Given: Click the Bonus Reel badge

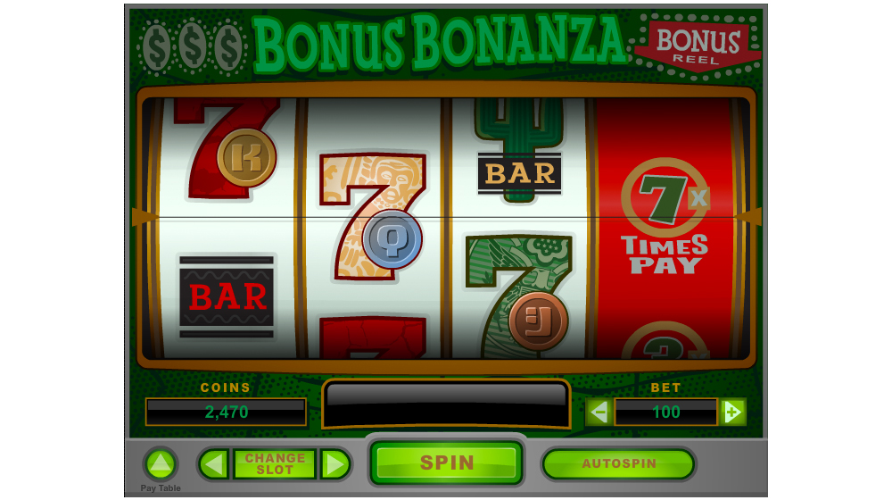Looking at the screenshot, I should coord(698,46).
